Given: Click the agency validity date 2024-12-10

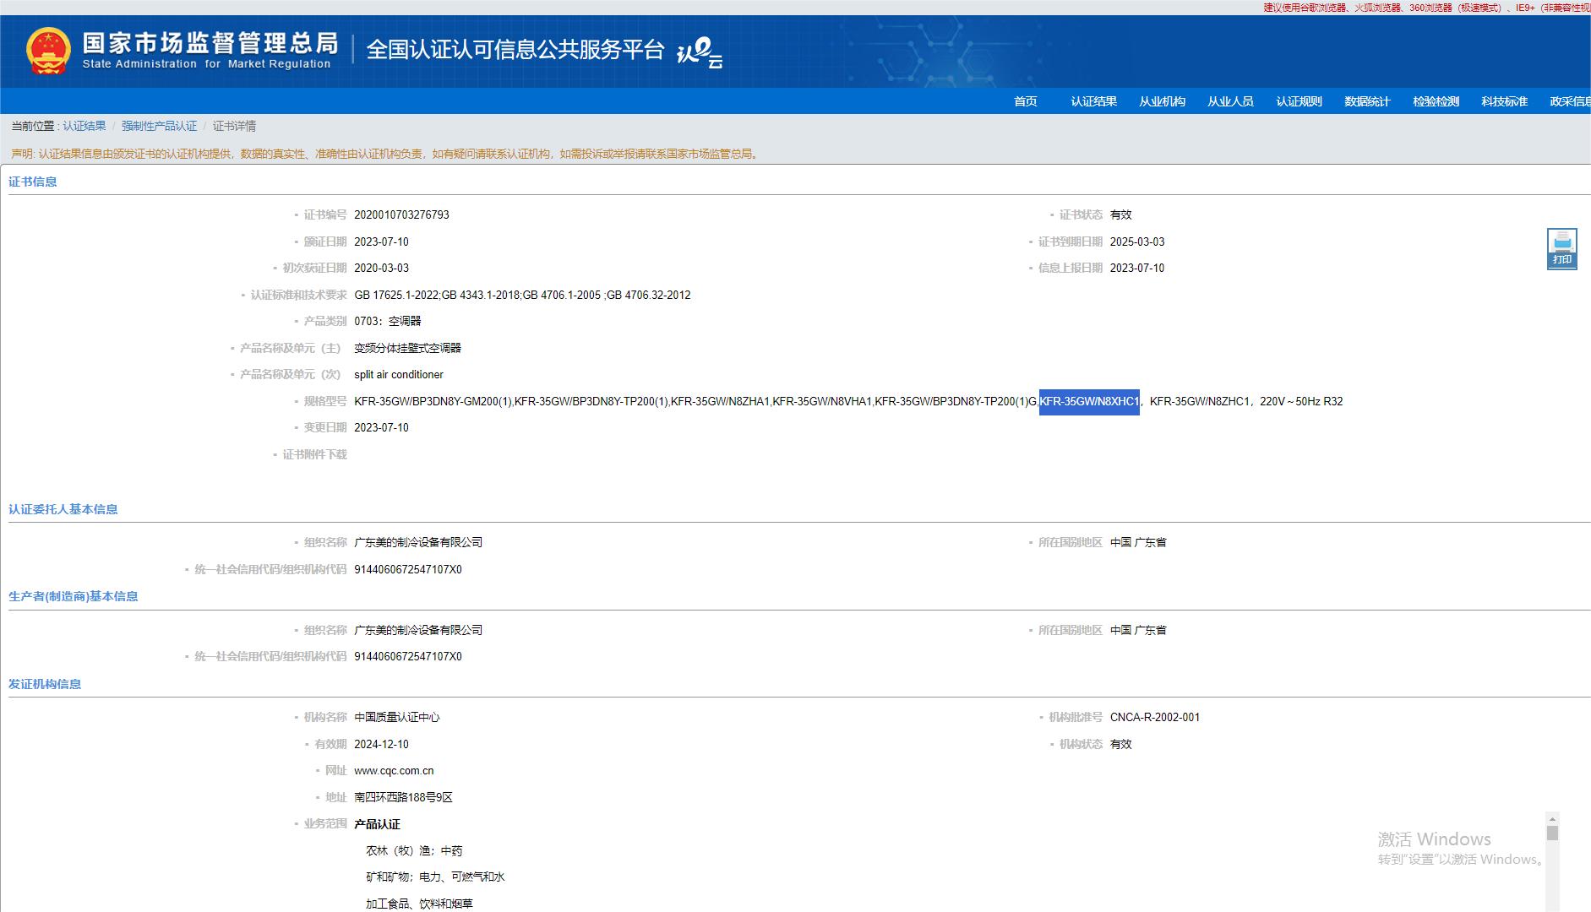Looking at the screenshot, I should (x=381, y=744).
